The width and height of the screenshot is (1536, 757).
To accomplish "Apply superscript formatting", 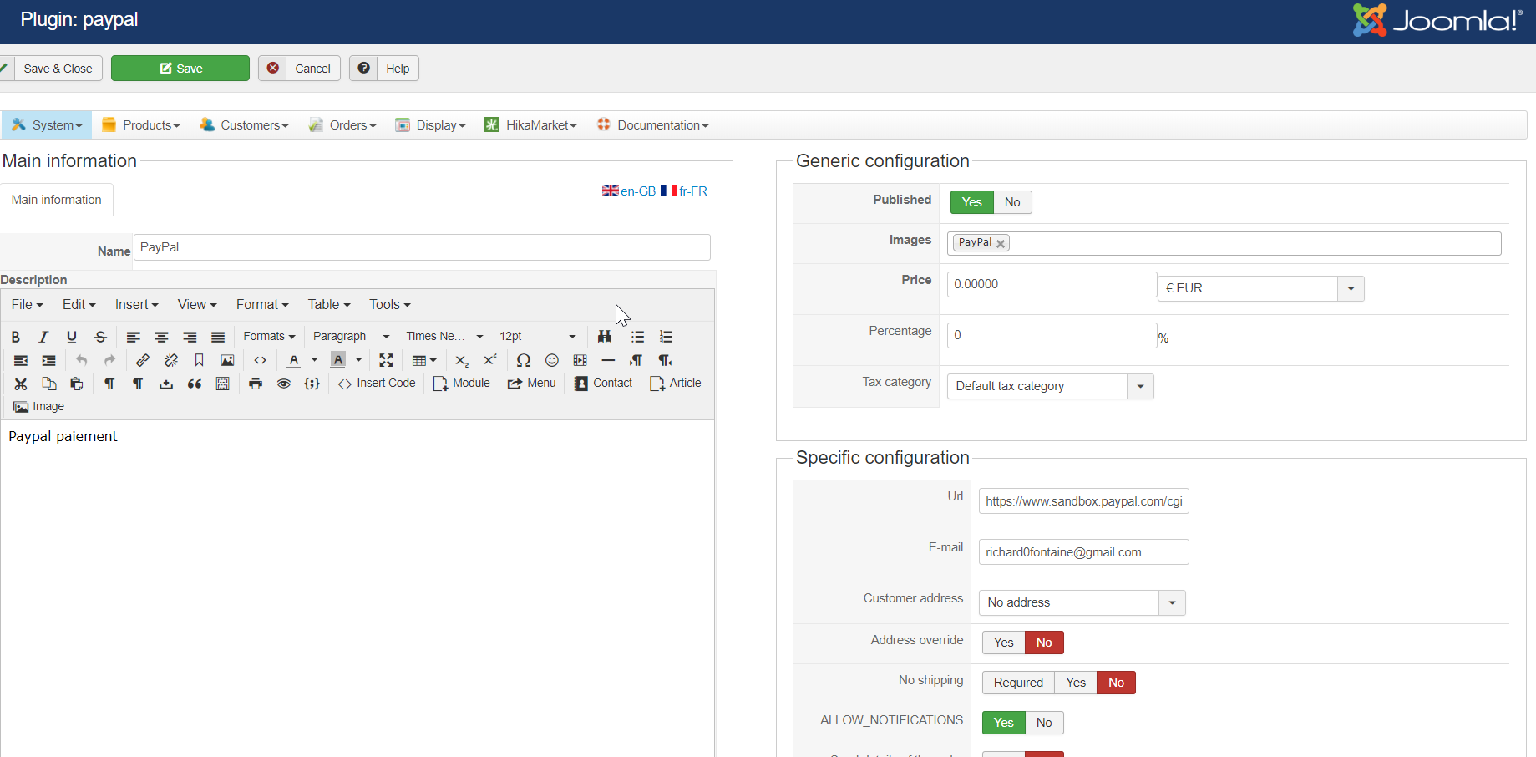I will tap(490, 360).
